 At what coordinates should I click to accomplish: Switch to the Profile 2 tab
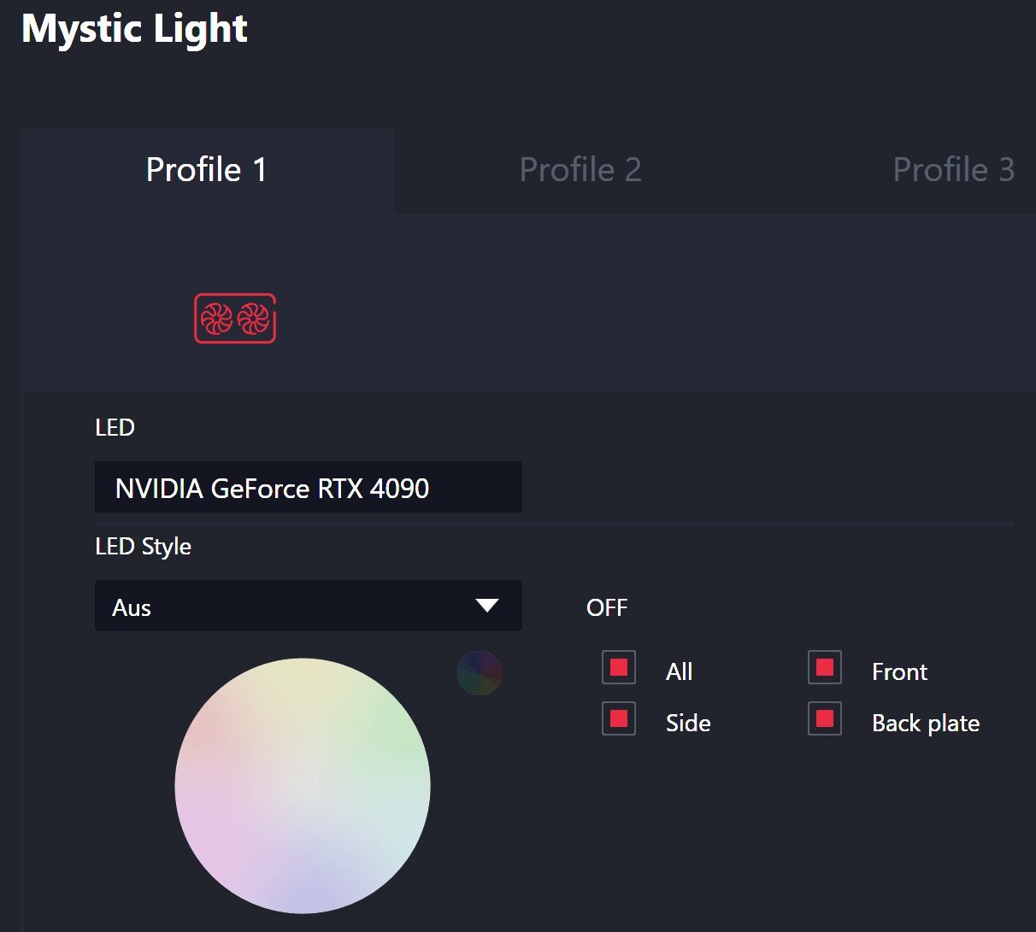click(580, 170)
